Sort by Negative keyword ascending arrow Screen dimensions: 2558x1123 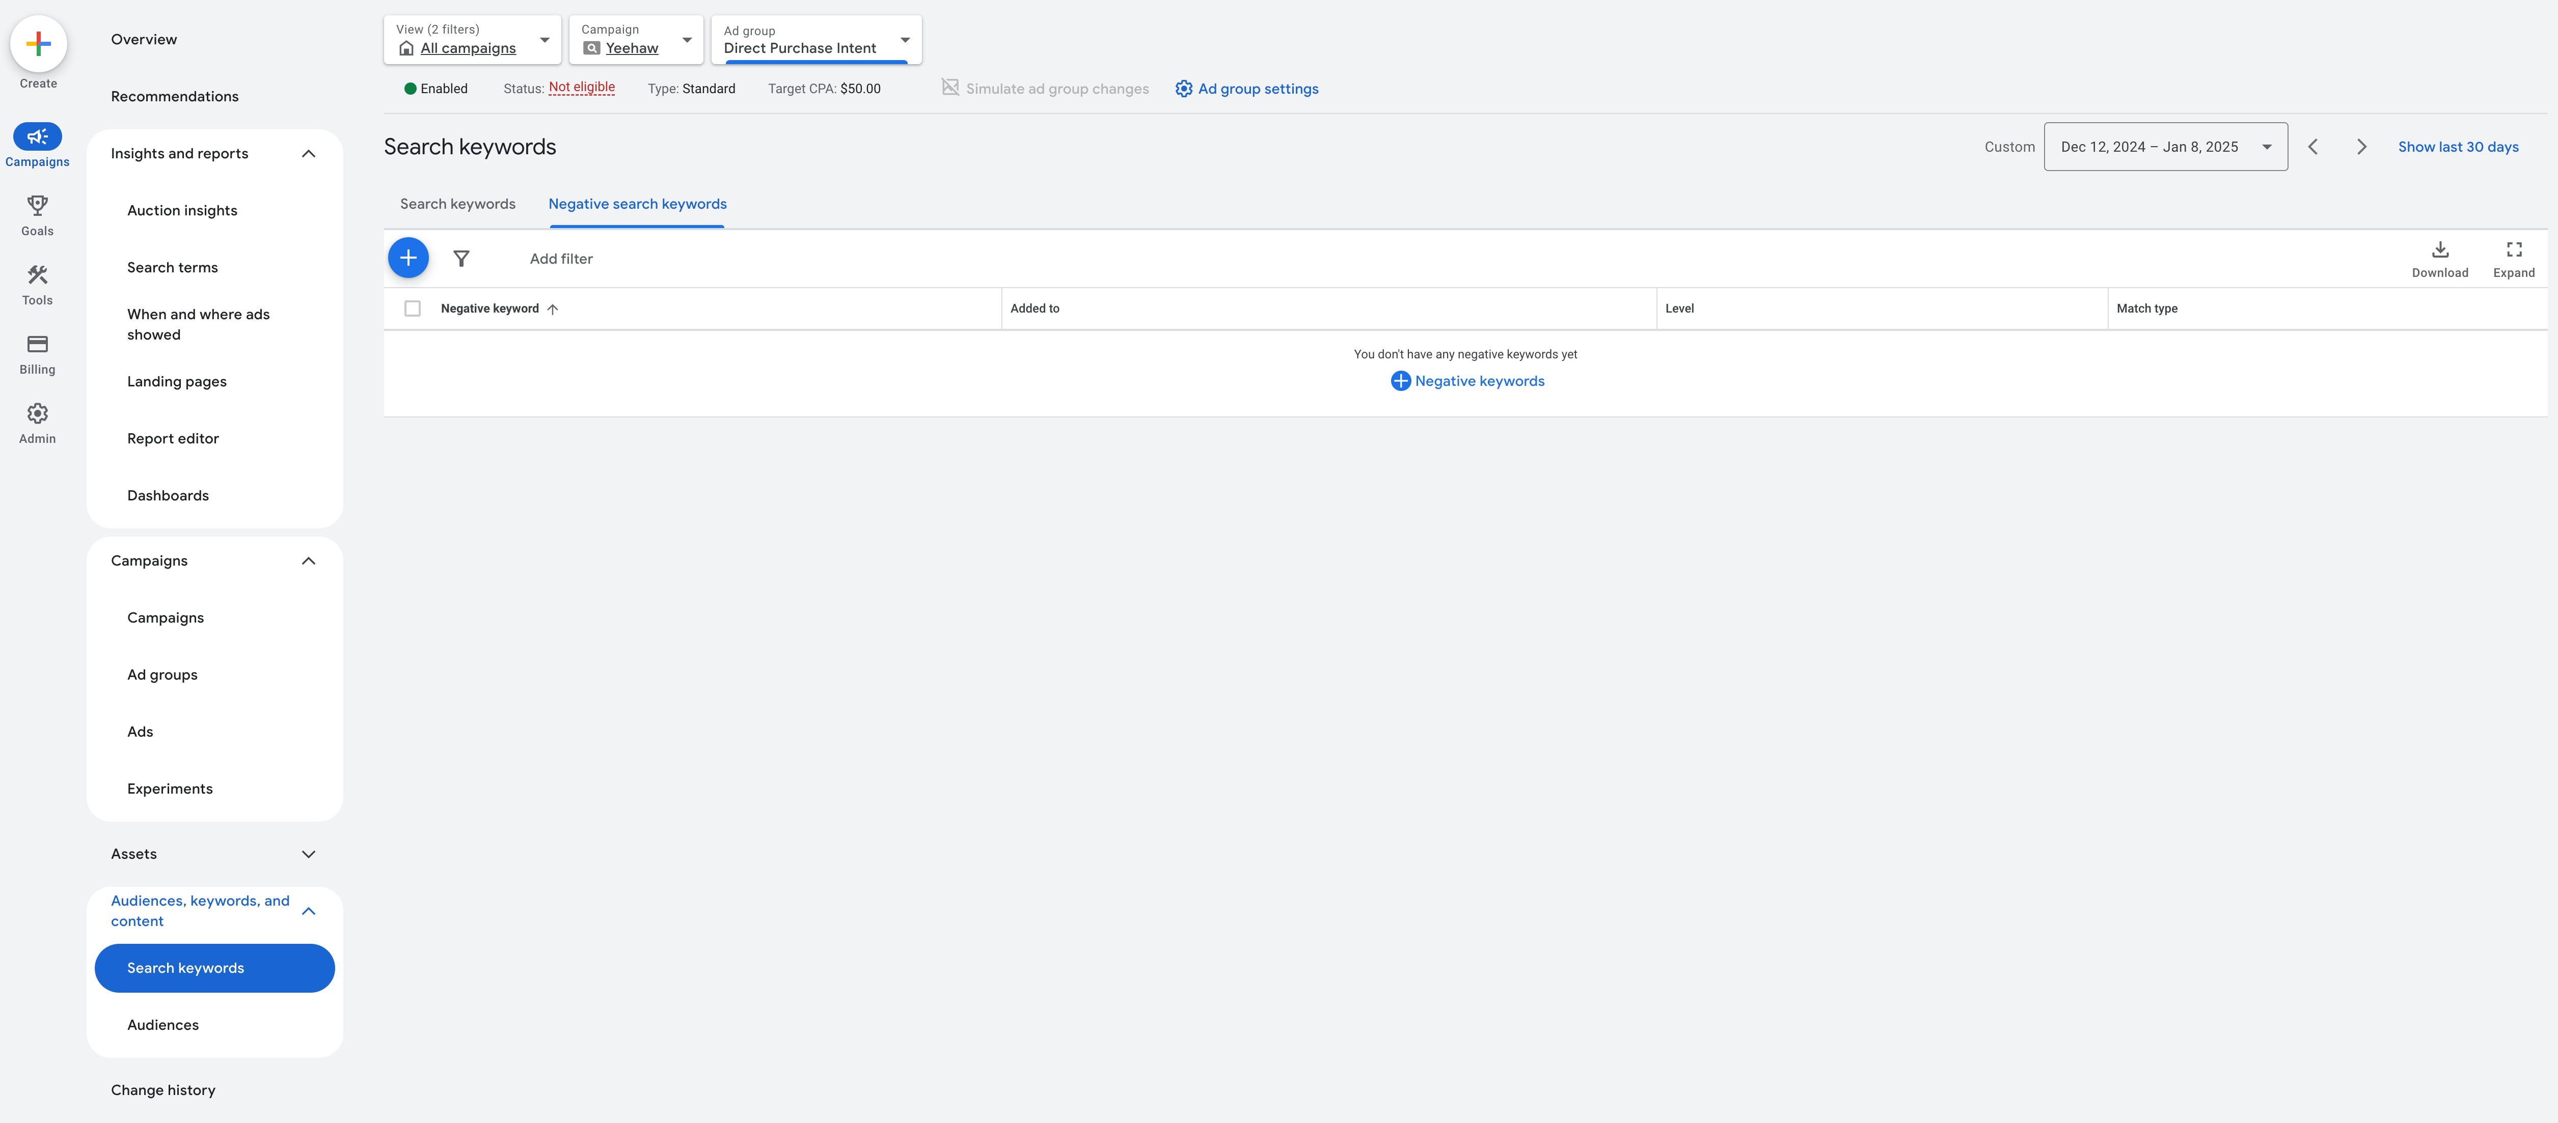[x=553, y=308]
